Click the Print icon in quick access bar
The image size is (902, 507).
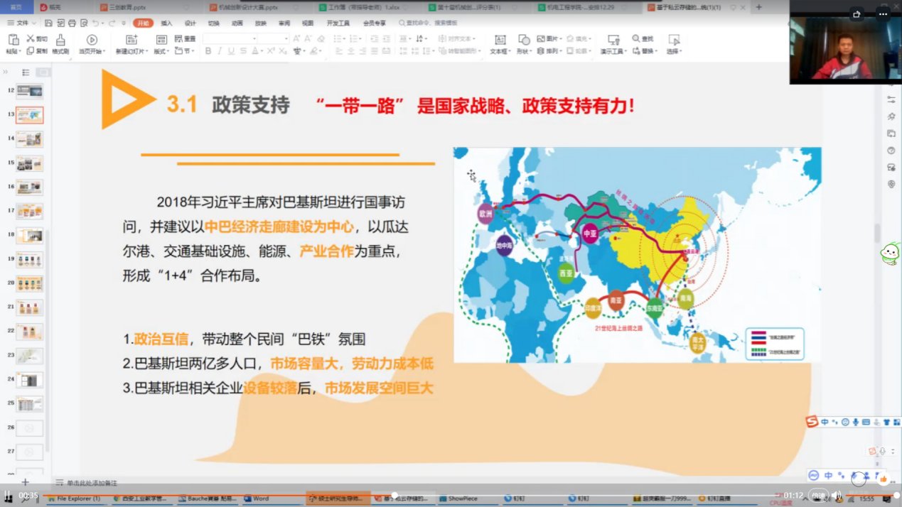72,23
